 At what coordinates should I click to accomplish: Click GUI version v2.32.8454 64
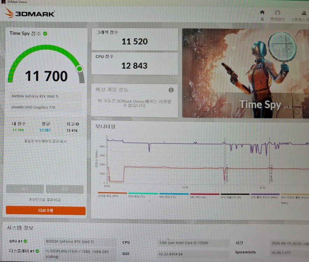point(171,254)
